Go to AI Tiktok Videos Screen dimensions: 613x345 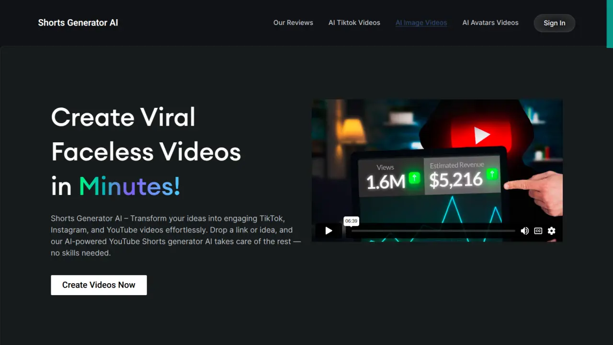(x=354, y=23)
